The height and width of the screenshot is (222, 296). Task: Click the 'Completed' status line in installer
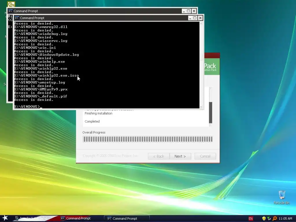[92, 121]
